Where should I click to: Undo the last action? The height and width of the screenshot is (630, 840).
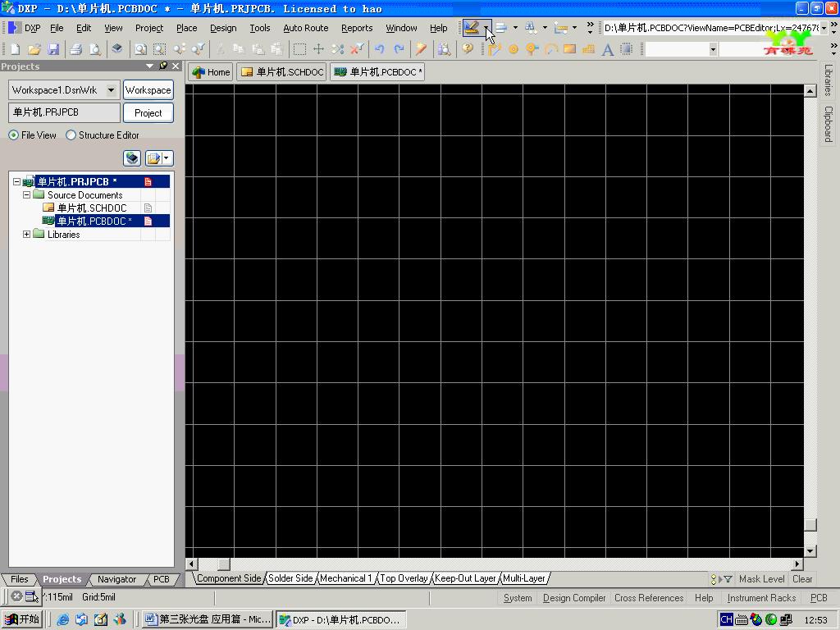[x=380, y=49]
